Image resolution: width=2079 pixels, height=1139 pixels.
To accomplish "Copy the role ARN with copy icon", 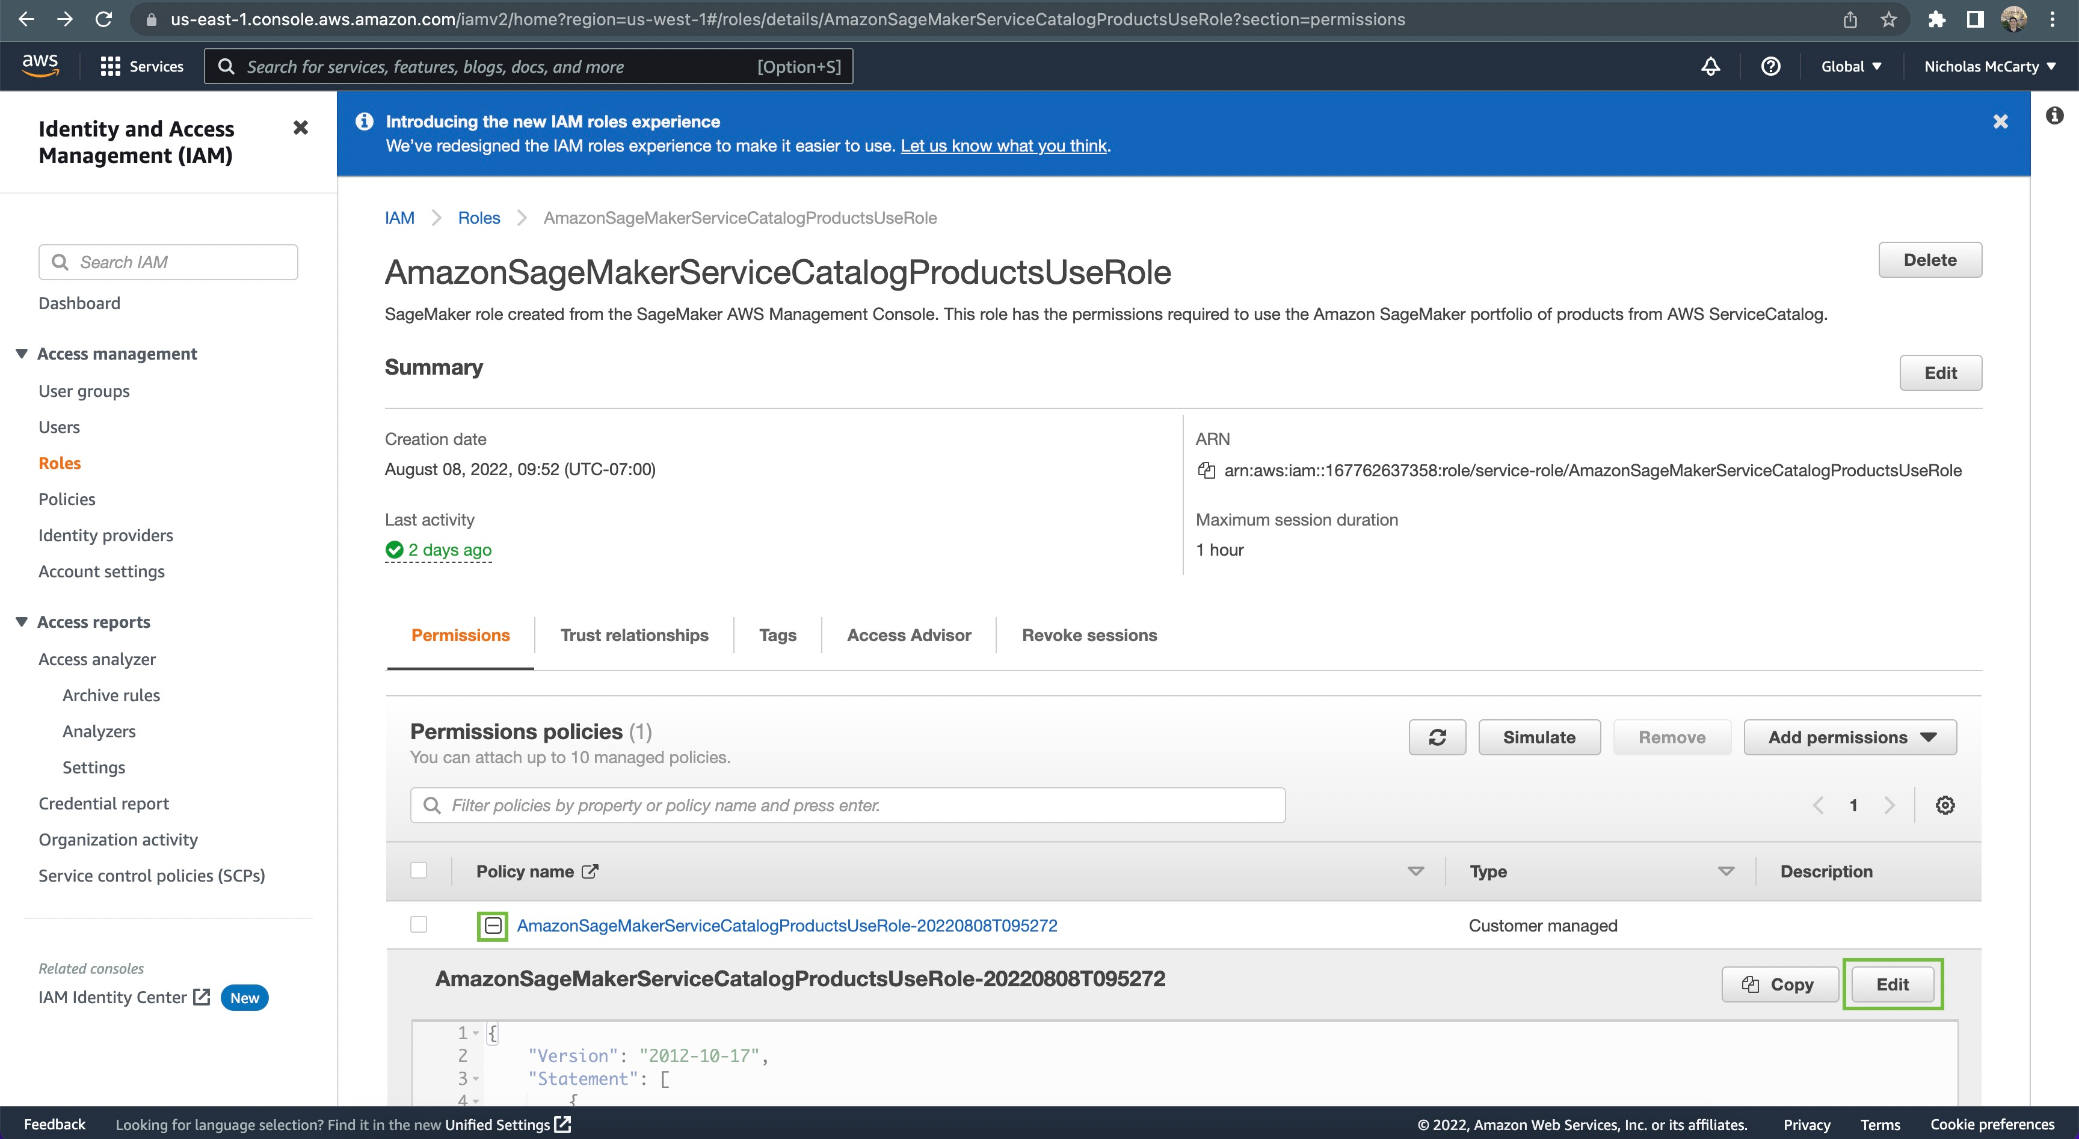I will coord(1206,470).
